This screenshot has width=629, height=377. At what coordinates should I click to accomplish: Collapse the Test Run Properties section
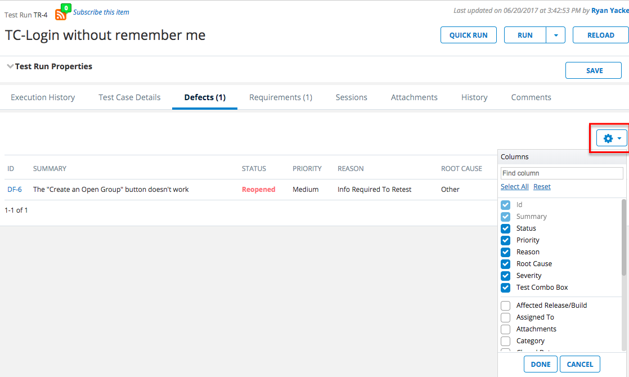[10, 66]
